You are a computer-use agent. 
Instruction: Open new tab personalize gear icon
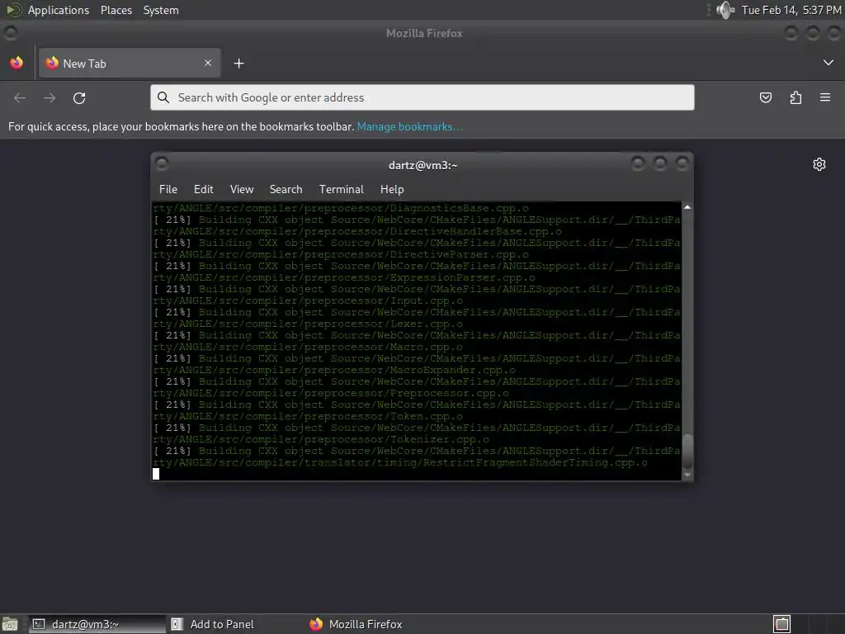[x=819, y=164]
